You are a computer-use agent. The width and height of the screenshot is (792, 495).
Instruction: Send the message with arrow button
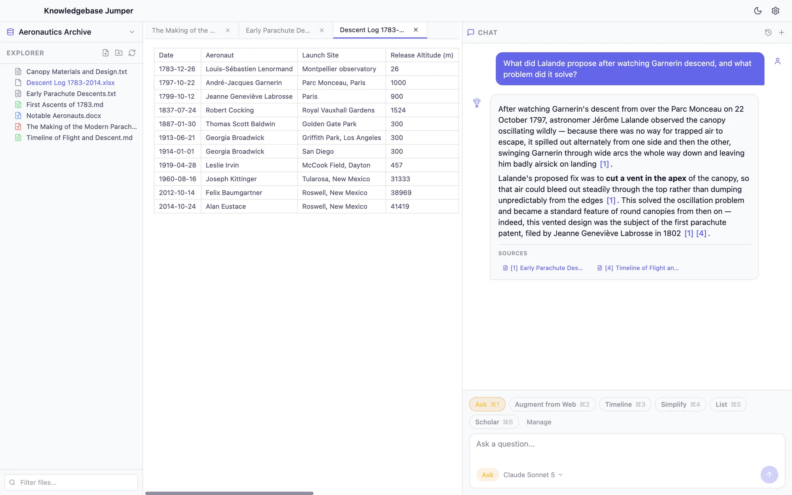click(x=769, y=475)
